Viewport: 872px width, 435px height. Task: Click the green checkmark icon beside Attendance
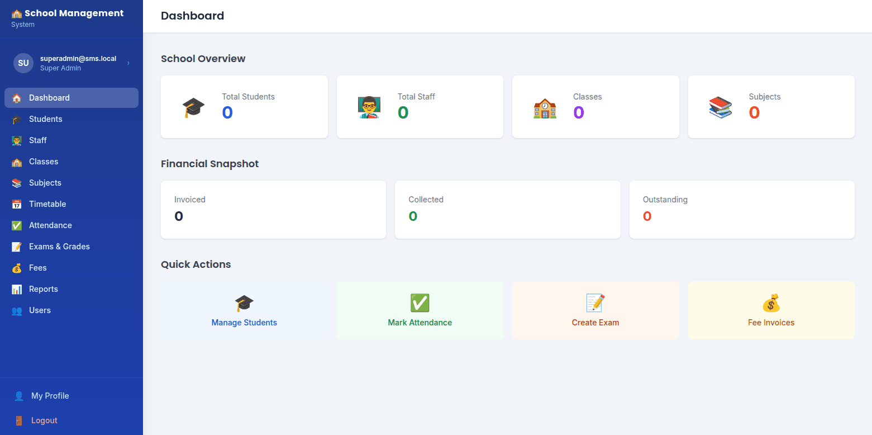[17, 225]
